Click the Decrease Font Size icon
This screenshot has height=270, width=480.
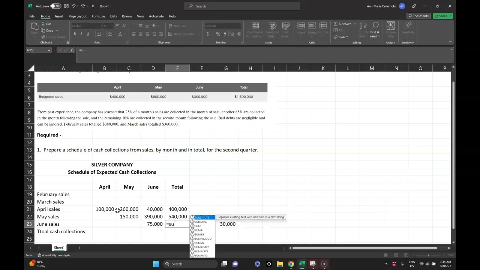click(x=123, y=26)
